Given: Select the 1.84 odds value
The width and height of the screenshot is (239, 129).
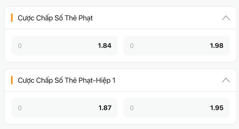Looking at the screenshot, I should pyautogui.click(x=105, y=46).
